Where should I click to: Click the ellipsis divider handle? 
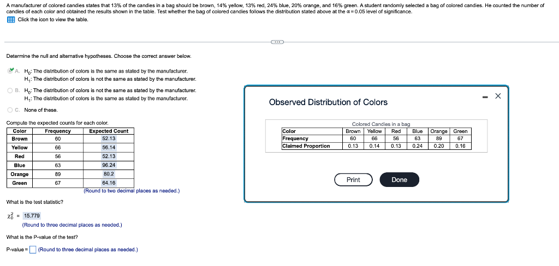point(277,43)
